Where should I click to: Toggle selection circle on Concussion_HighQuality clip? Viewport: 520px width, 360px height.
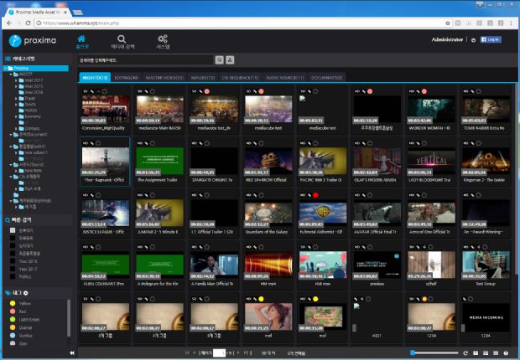(105, 91)
